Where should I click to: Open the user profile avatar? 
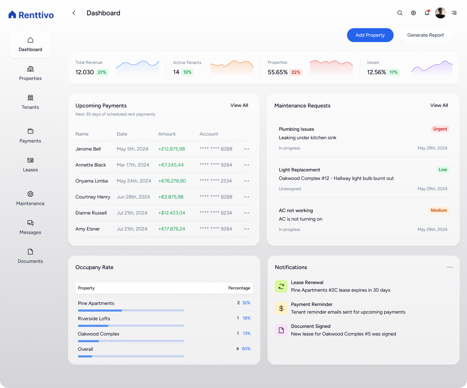point(441,13)
